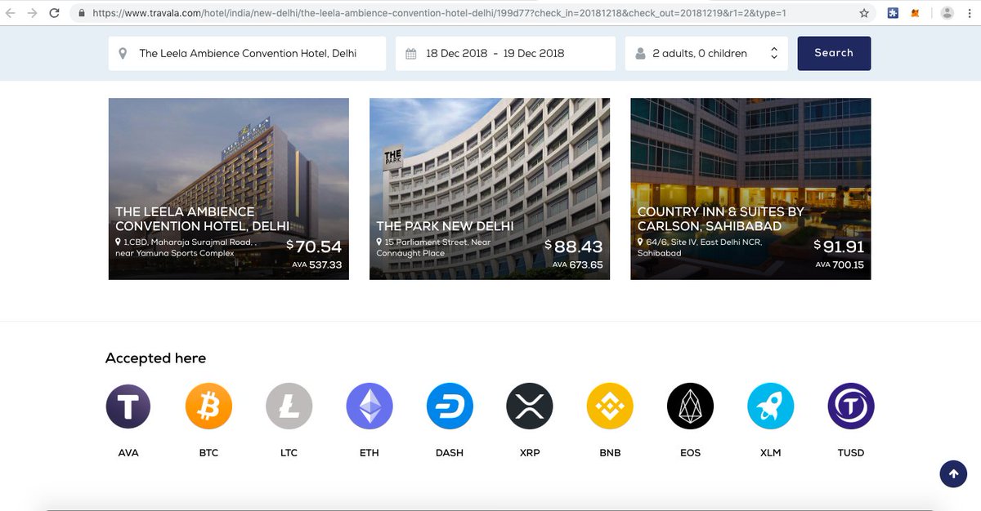
Task: Click the Search button
Action: coord(834,52)
